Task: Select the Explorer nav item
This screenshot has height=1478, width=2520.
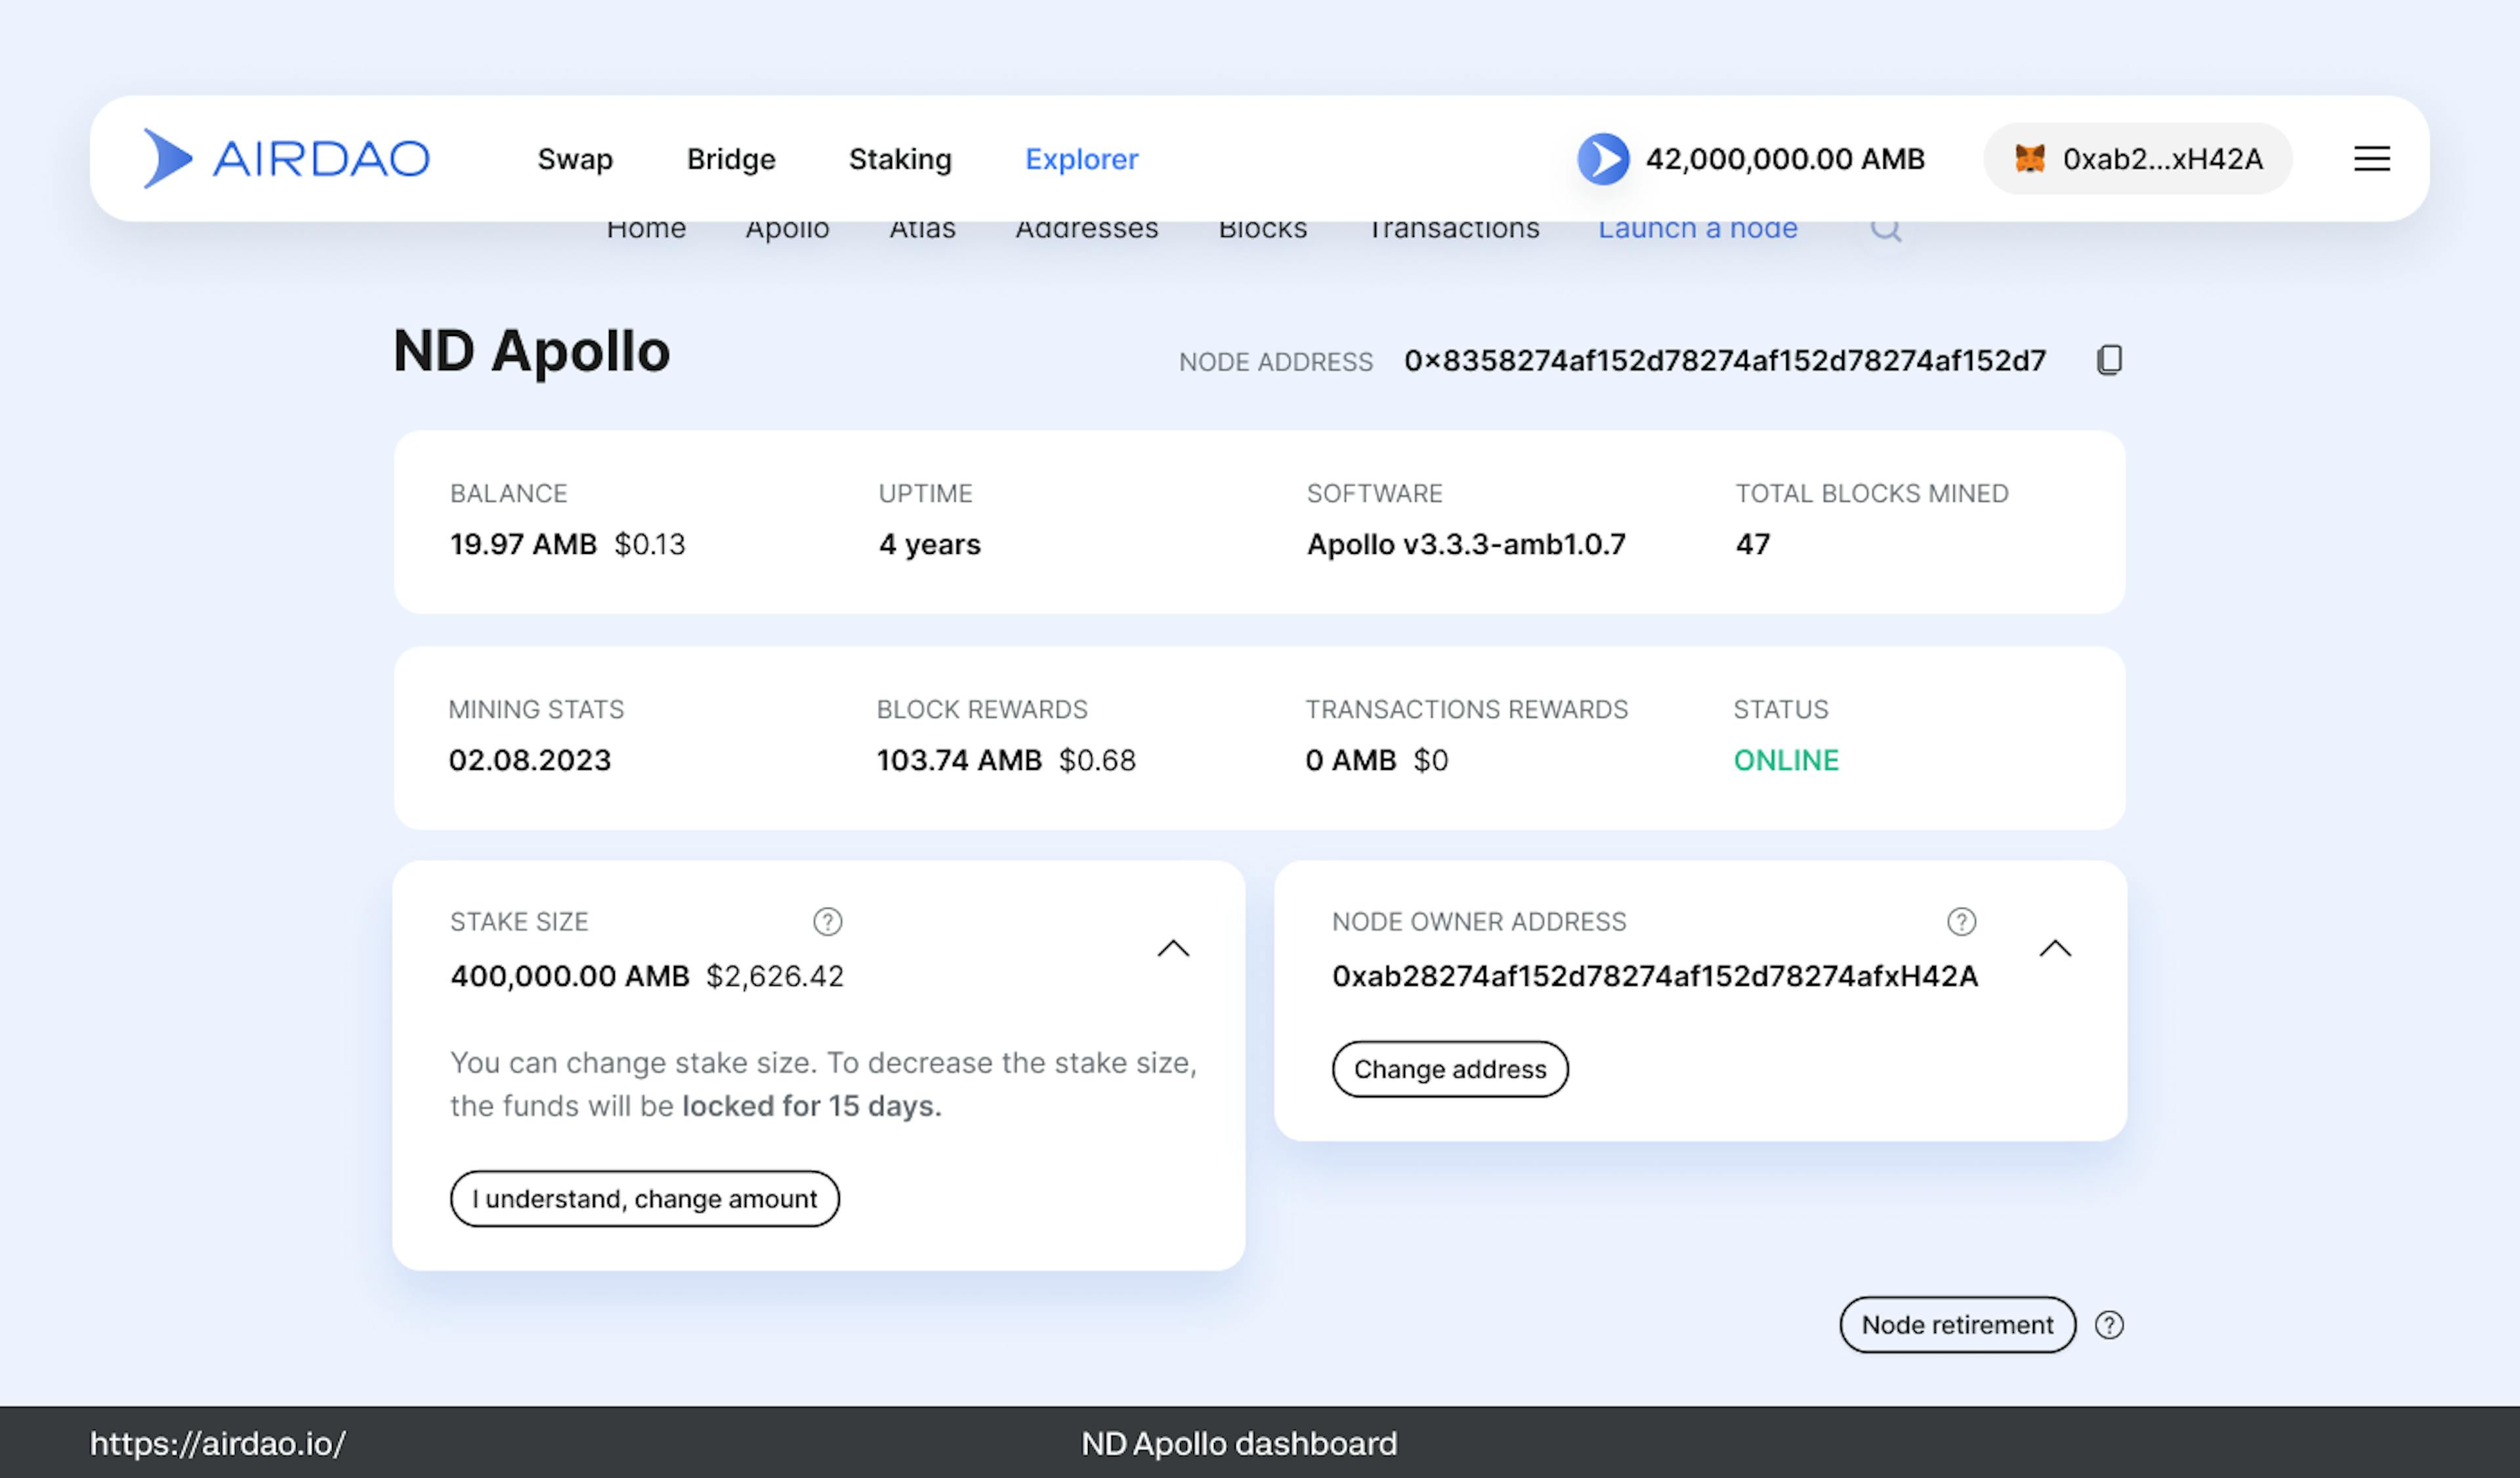Action: click(x=1081, y=159)
